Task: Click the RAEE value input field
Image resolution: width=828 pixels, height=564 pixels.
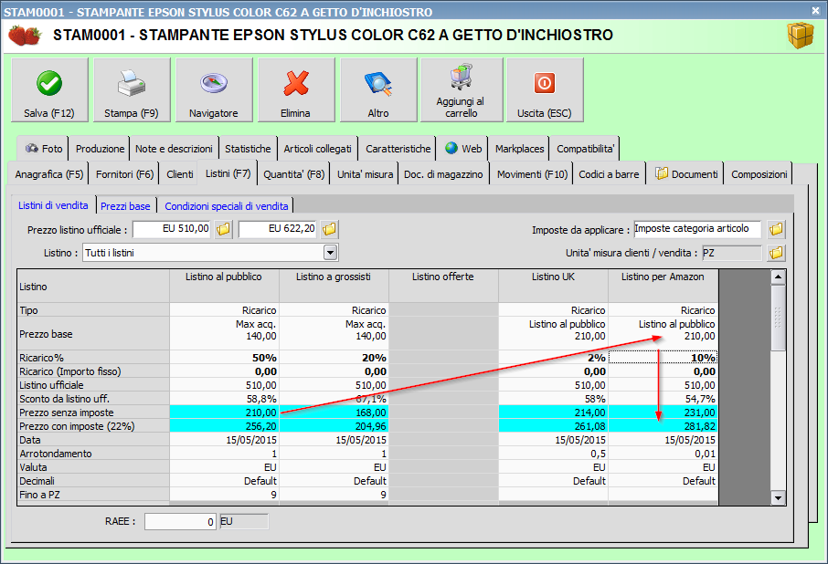Action: tap(180, 521)
